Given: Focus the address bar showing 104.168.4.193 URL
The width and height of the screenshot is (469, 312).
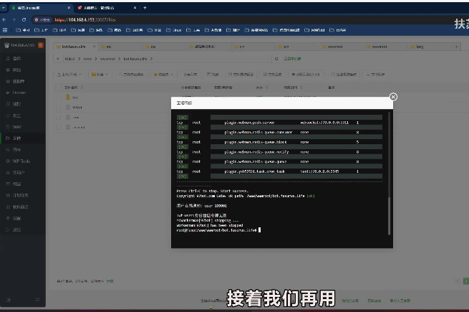Looking at the screenshot, I should (x=85, y=20).
